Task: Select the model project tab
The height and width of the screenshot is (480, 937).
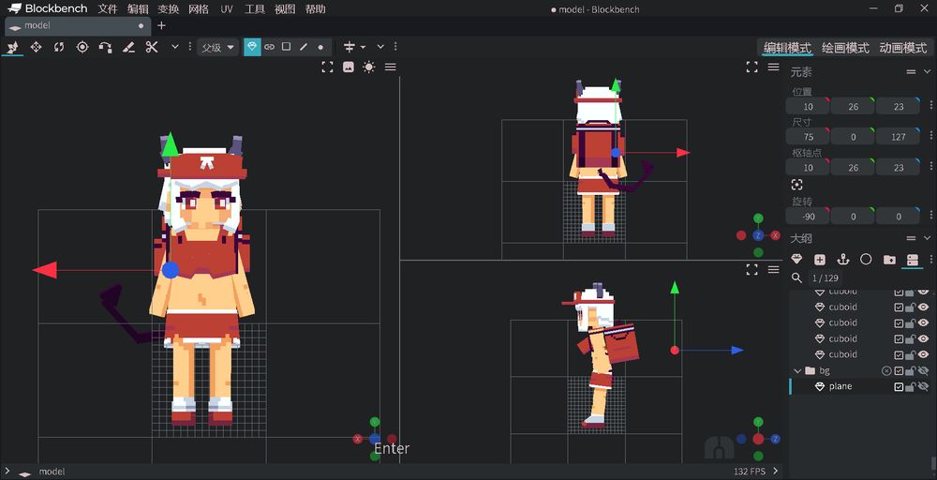Action: click(x=78, y=25)
